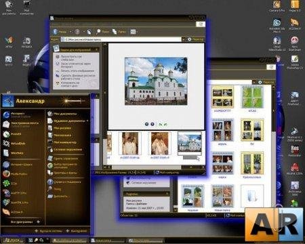
Task: Click 'Выполнить' (Run) in Start menu
Action: pos(58,197)
